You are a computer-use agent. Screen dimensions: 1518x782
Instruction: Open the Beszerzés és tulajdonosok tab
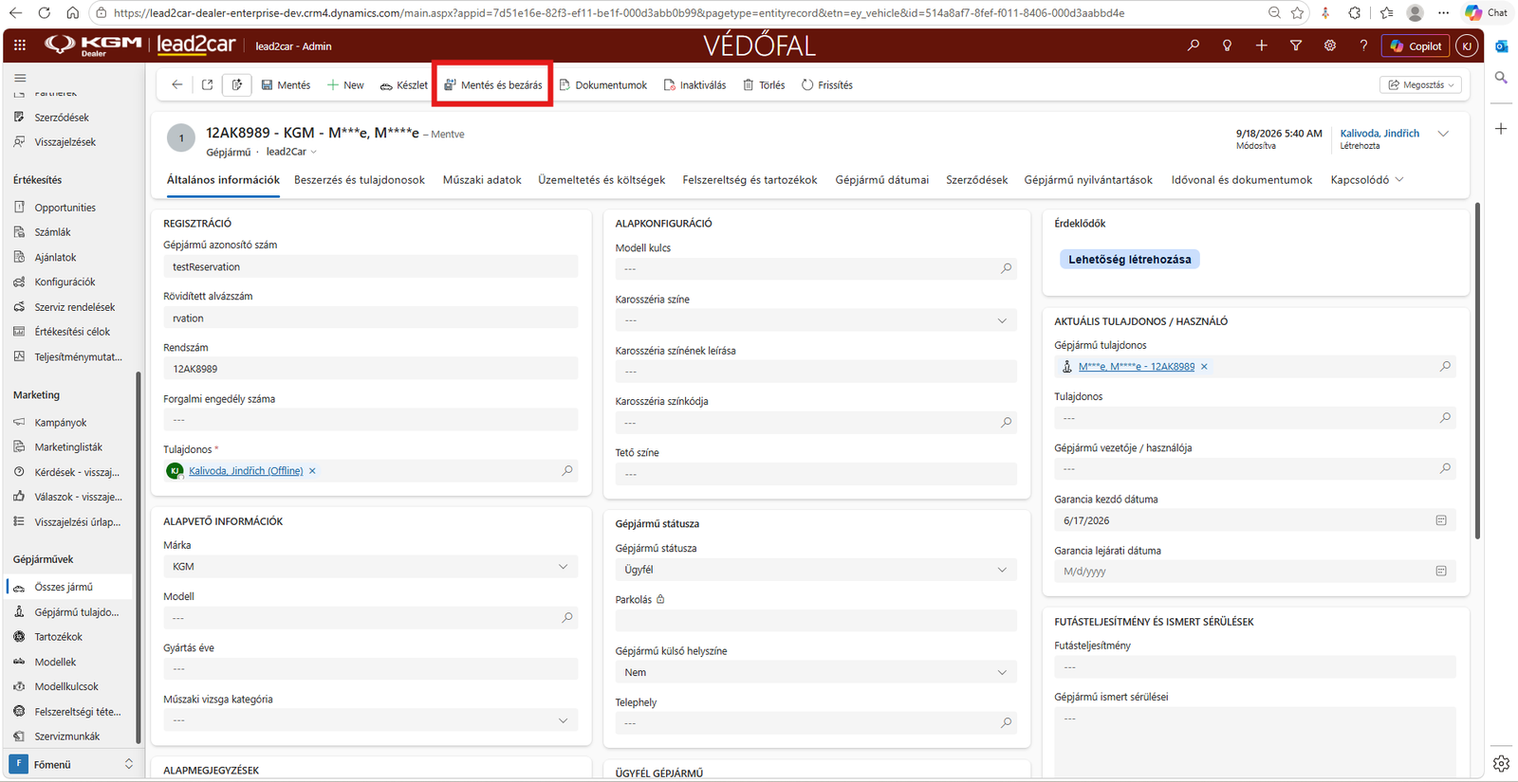pos(360,179)
